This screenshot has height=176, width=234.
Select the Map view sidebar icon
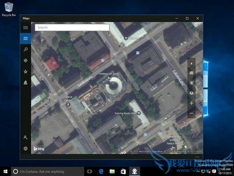click(25, 39)
